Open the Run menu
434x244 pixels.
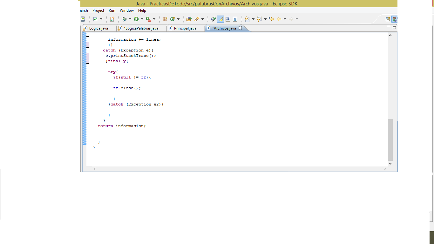[112, 10]
